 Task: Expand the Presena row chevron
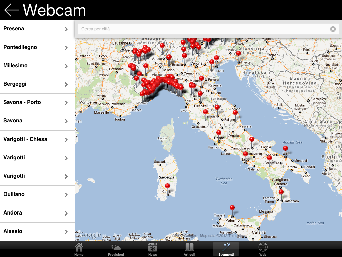click(66, 29)
